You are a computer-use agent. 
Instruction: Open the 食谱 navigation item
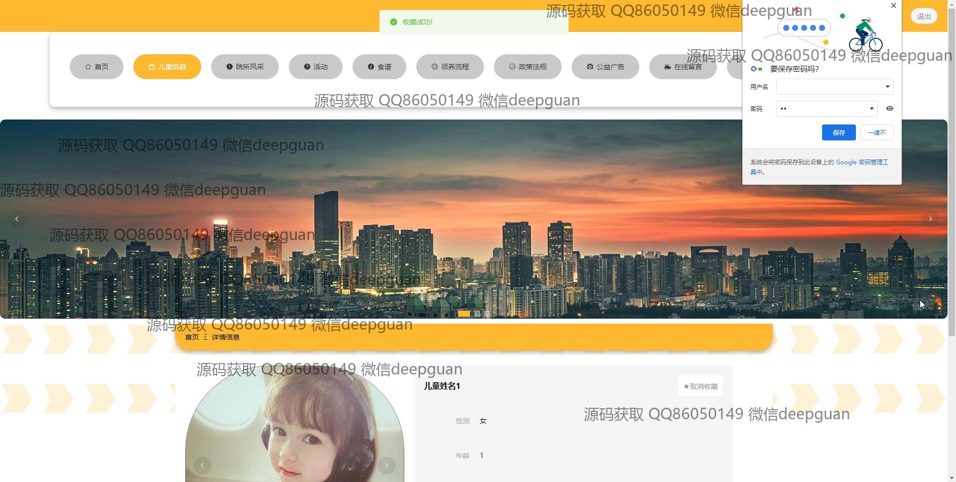click(379, 67)
